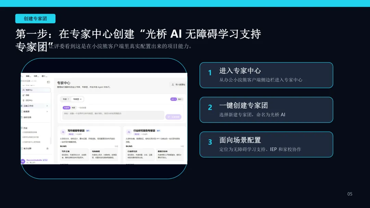Click the purple generate button

[x=173, y=117]
